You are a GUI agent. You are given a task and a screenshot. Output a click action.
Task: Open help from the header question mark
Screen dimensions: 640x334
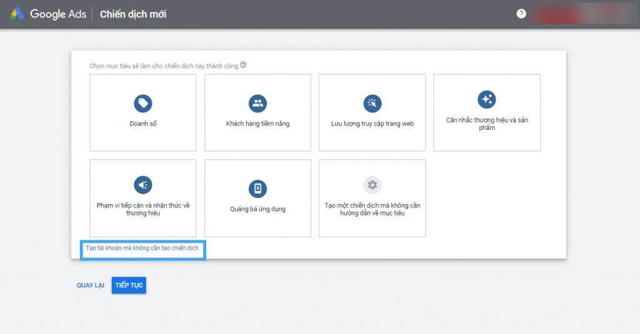coord(521,14)
